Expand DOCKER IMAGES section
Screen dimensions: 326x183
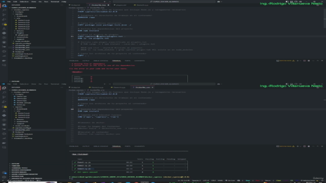click(19, 172)
